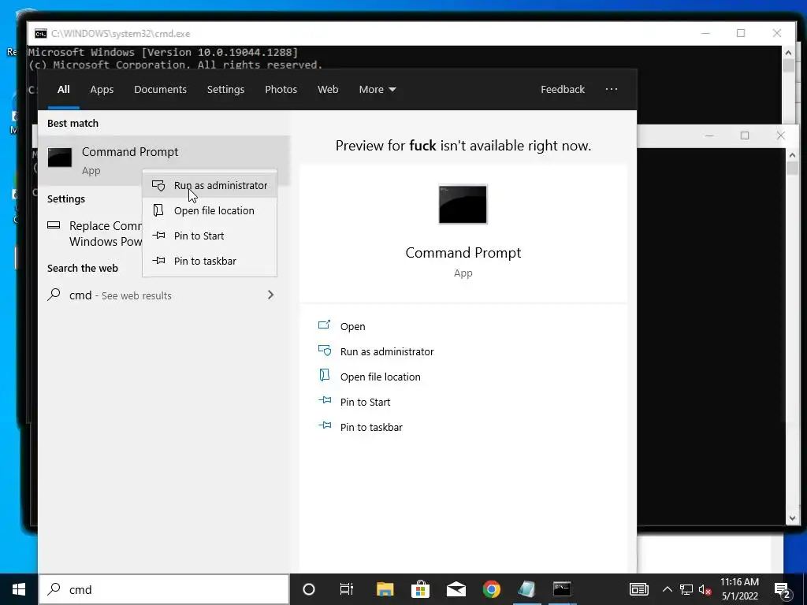Click Pin to Start in preview pane
The image size is (807, 605).
(x=365, y=402)
